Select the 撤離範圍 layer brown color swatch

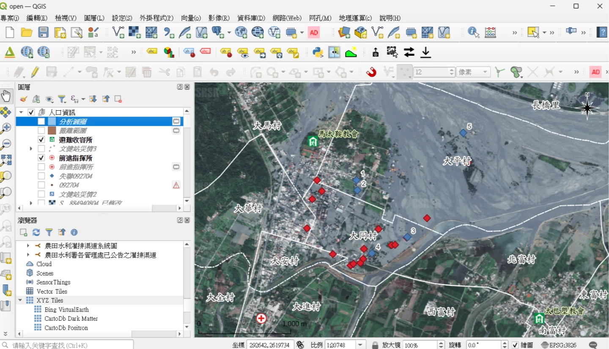(52, 131)
